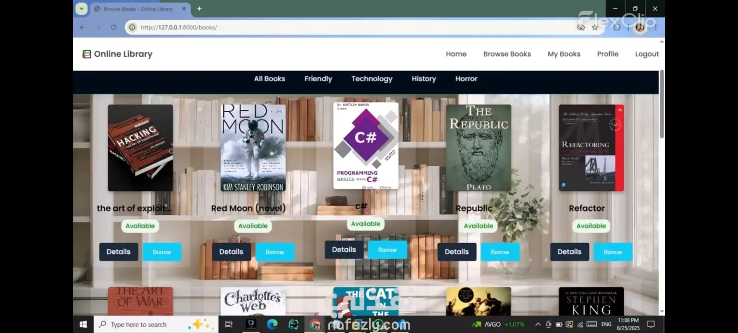Open the Windows notification center icon
738x333 pixels.
click(651, 325)
